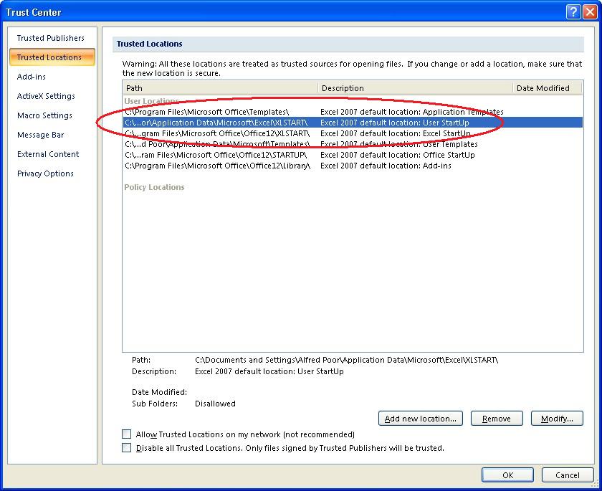Click Add new location button

420,418
